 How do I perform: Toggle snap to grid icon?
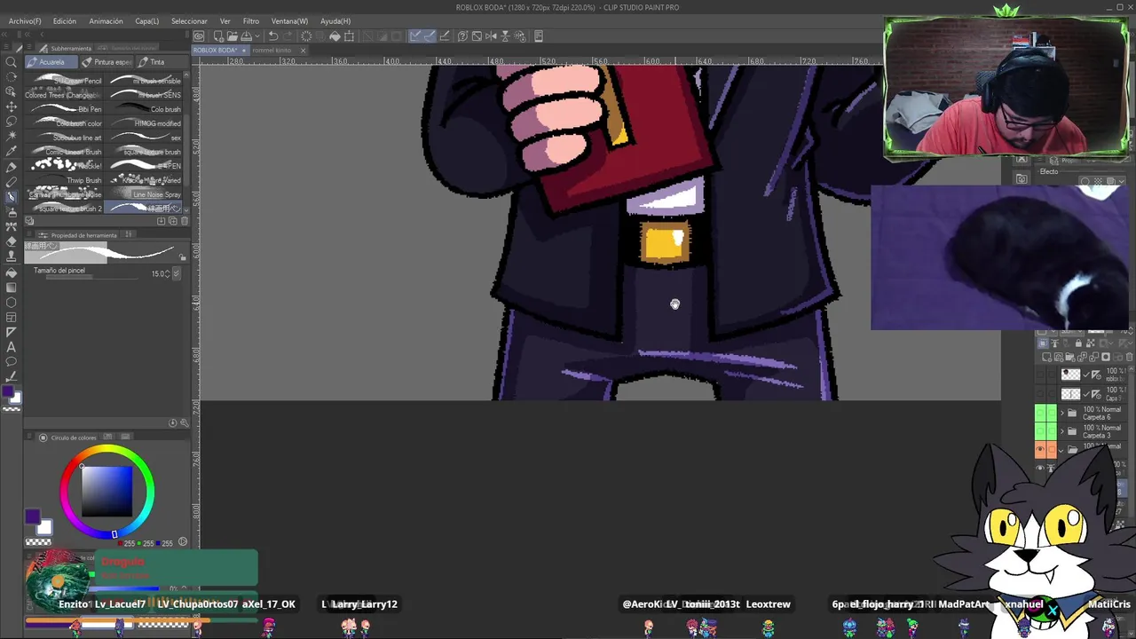click(444, 36)
